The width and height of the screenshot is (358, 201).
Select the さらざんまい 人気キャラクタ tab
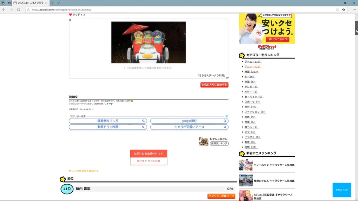click(31, 3)
